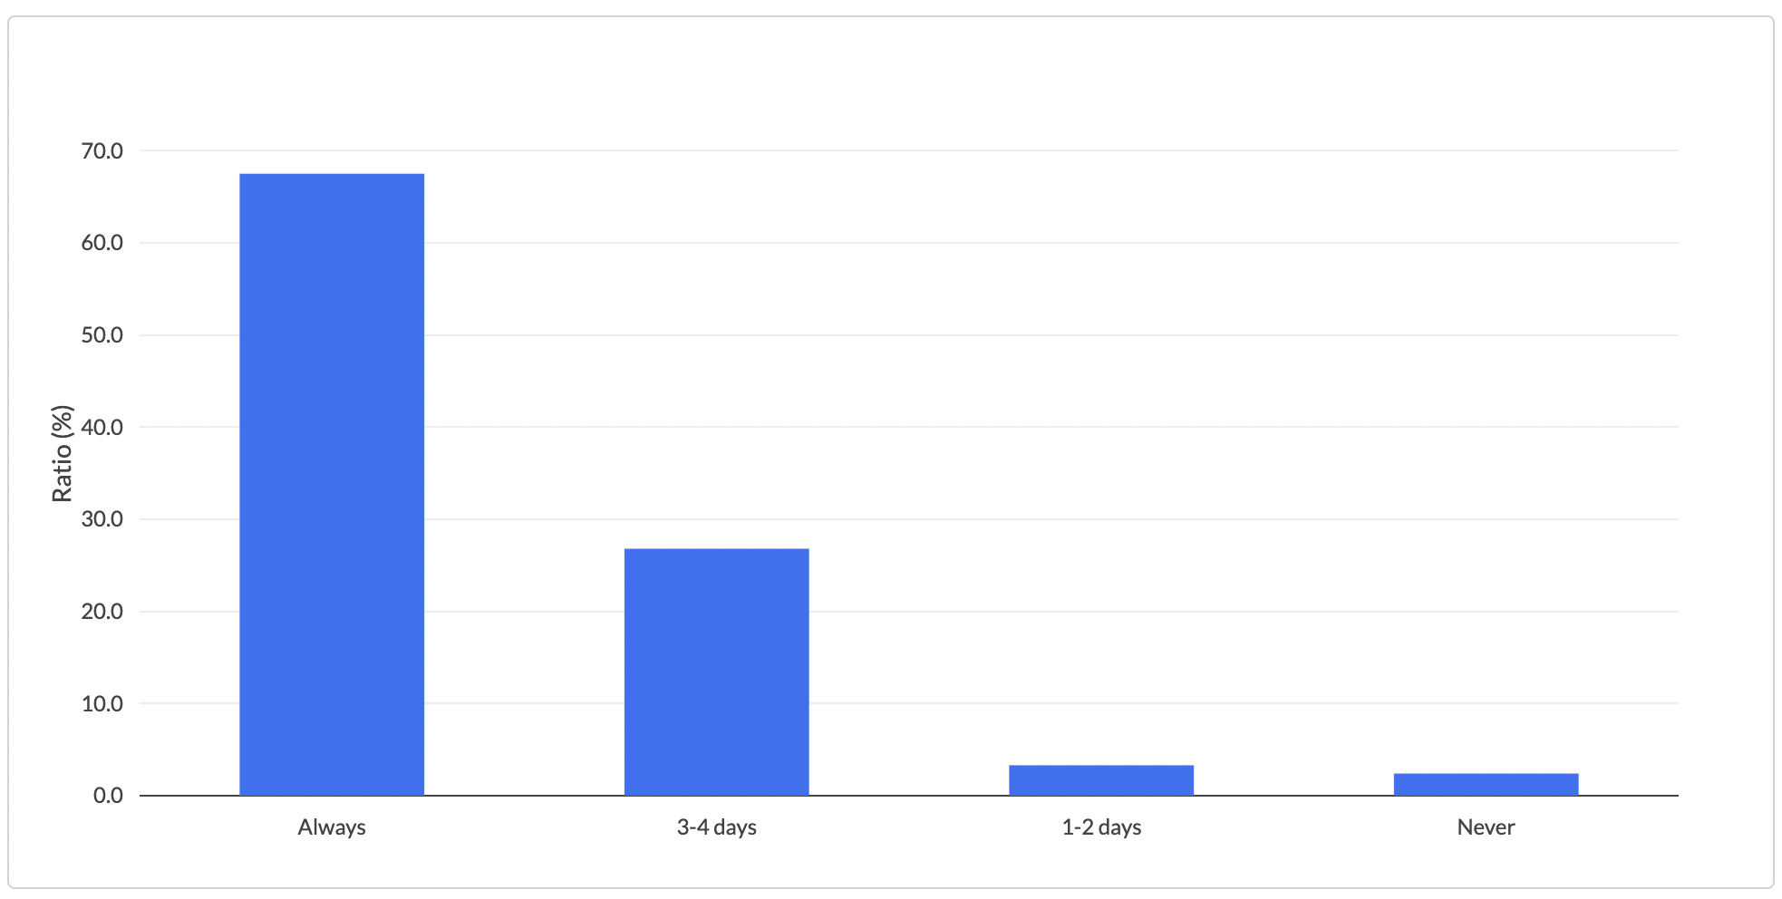Click the 50.0 tick label

tap(102, 335)
